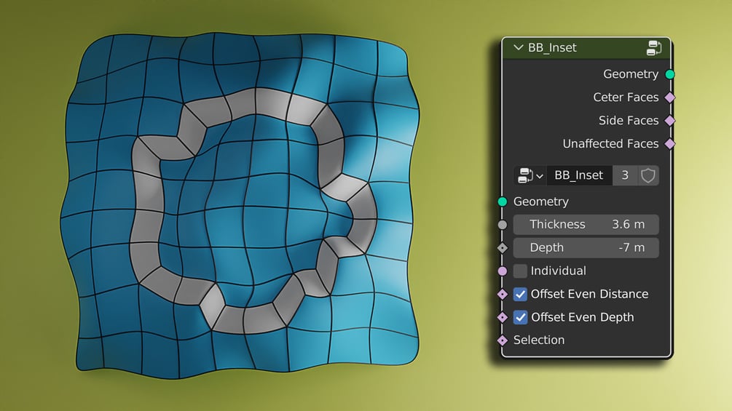Screen dimensions: 732x411
Task: Click the Selection label text
Action: point(539,340)
